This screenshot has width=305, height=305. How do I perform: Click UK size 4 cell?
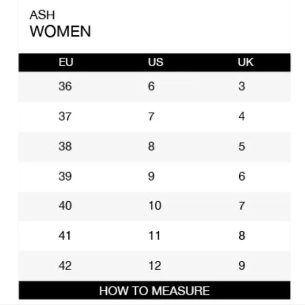pyautogui.click(x=242, y=116)
